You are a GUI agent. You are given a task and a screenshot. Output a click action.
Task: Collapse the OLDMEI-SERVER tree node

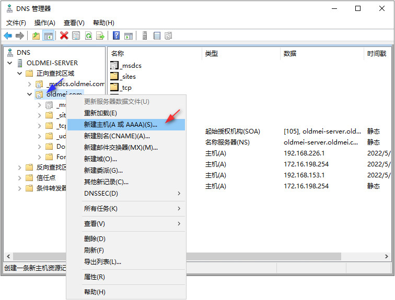9,63
